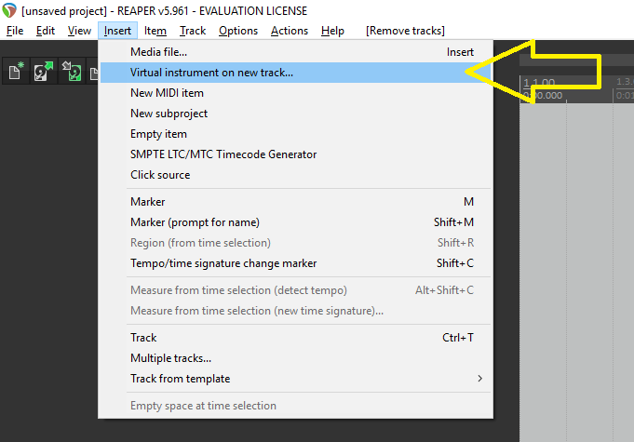Click the [Remove tracks] menu bar button
The width and height of the screenshot is (634, 442).
405,31
